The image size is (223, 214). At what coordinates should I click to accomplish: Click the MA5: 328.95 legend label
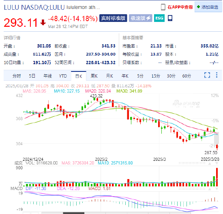(x=34, y=91)
